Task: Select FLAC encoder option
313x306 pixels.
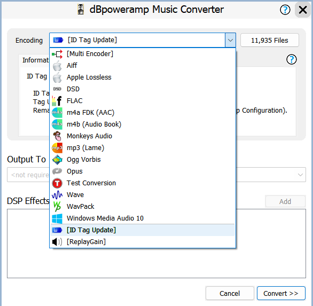Action: coord(143,101)
